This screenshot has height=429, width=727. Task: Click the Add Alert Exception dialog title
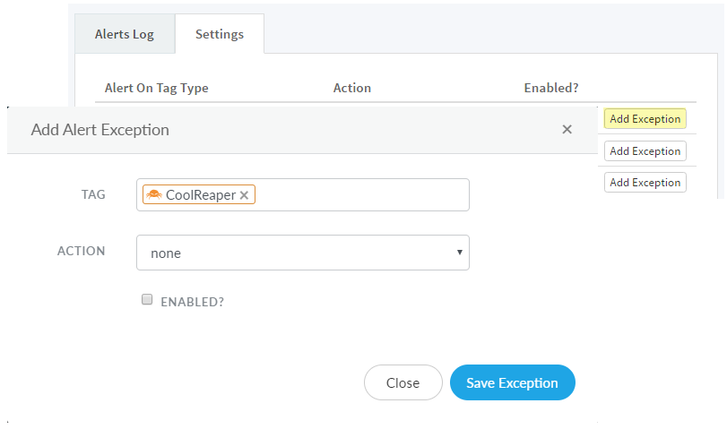coord(100,130)
